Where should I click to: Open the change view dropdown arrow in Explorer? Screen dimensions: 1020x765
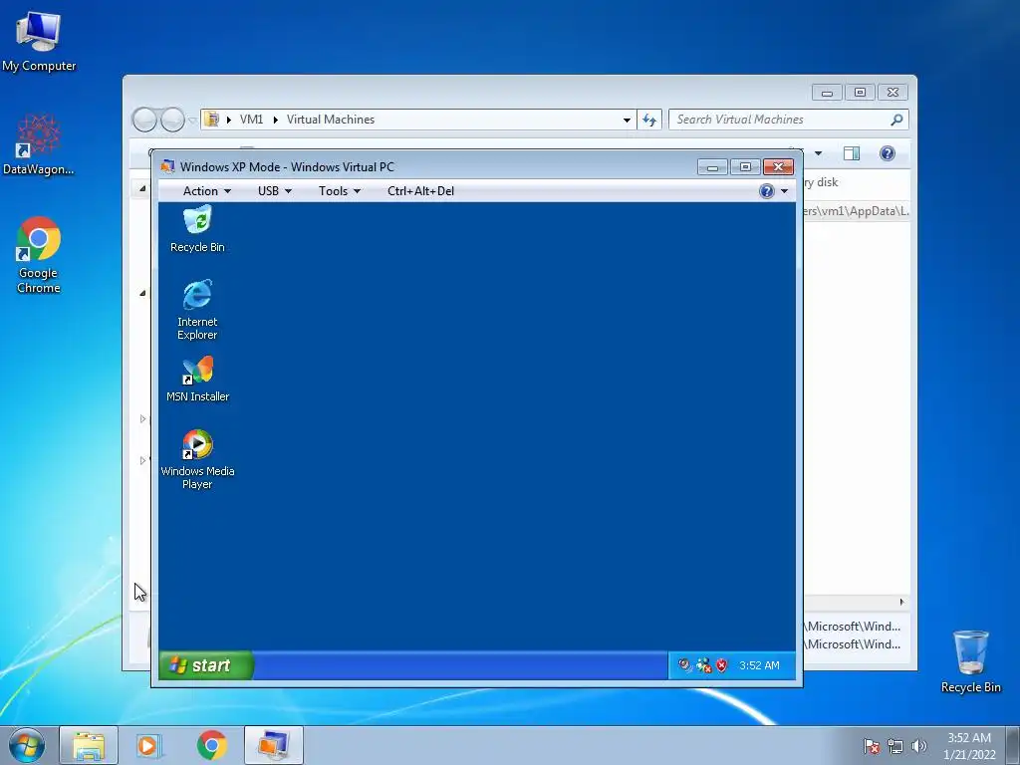[819, 153]
